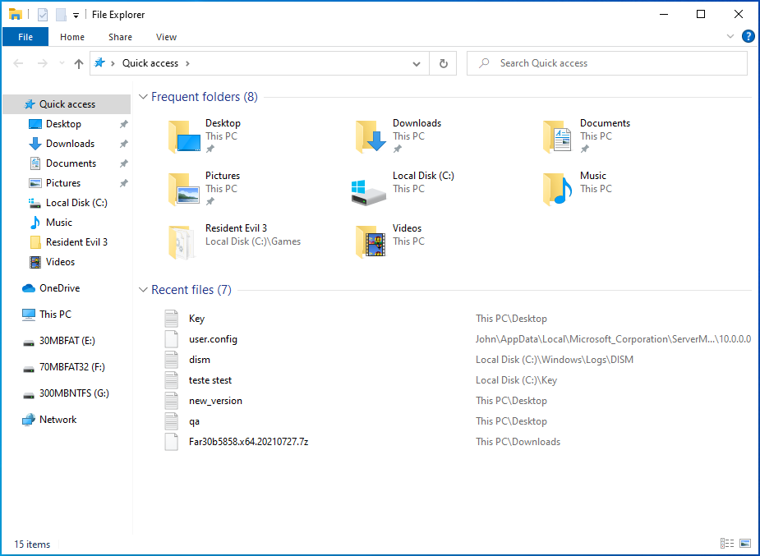The height and width of the screenshot is (556, 760).
Task: Switch to large icons view in status bar
Action: coord(745,544)
